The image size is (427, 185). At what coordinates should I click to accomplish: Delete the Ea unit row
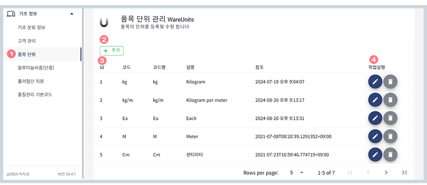[x=391, y=118]
